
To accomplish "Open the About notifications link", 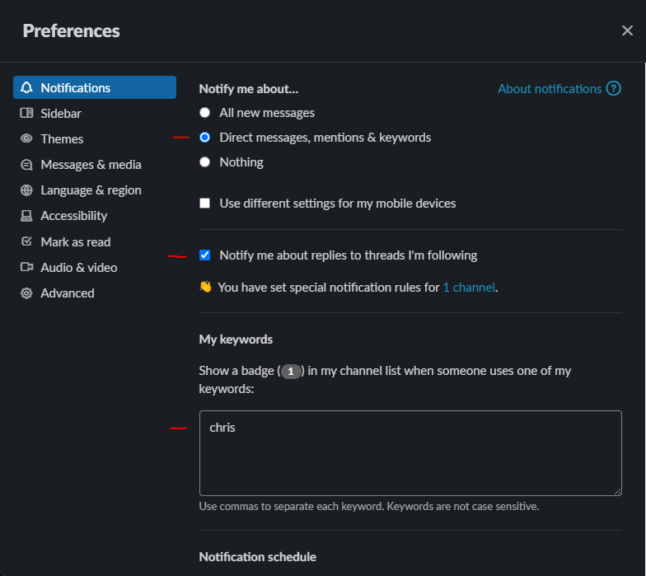I will coord(550,89).
